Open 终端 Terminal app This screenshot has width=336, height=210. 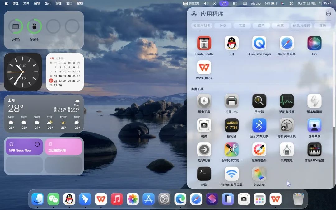204,174
